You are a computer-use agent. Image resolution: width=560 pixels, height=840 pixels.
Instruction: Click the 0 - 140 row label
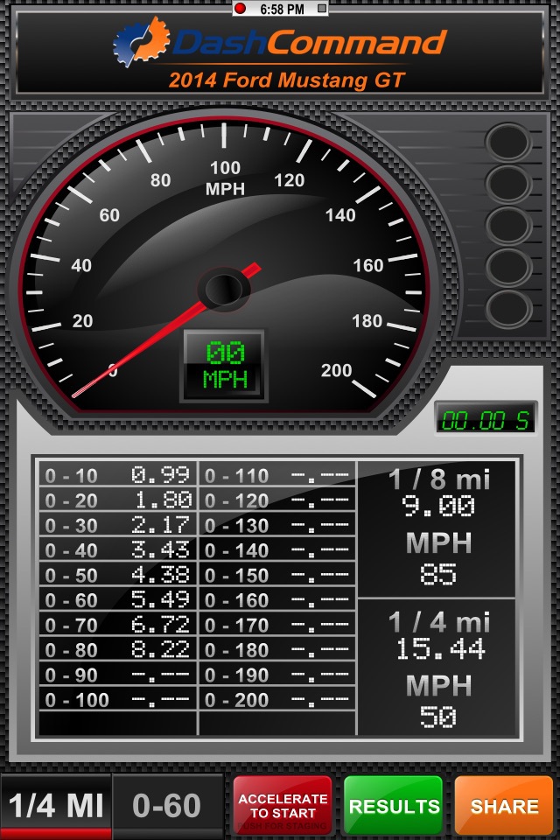click(x=236, y=550)
